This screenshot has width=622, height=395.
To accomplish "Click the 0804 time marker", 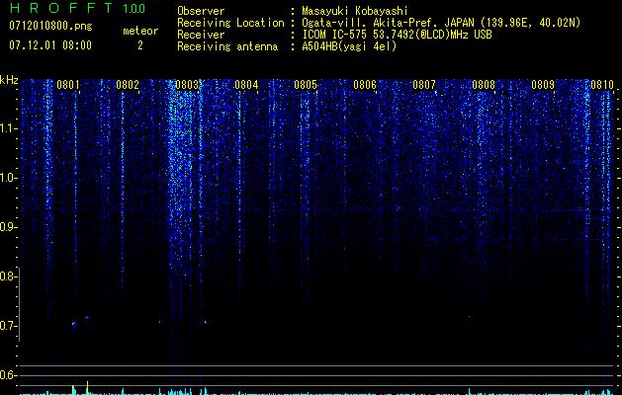I will [x=246, y=85].
